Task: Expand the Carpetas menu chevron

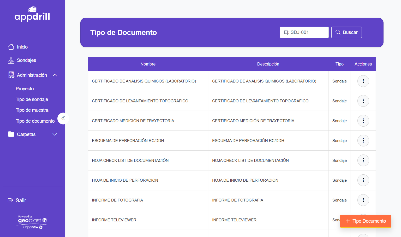Action: point(55,134)
